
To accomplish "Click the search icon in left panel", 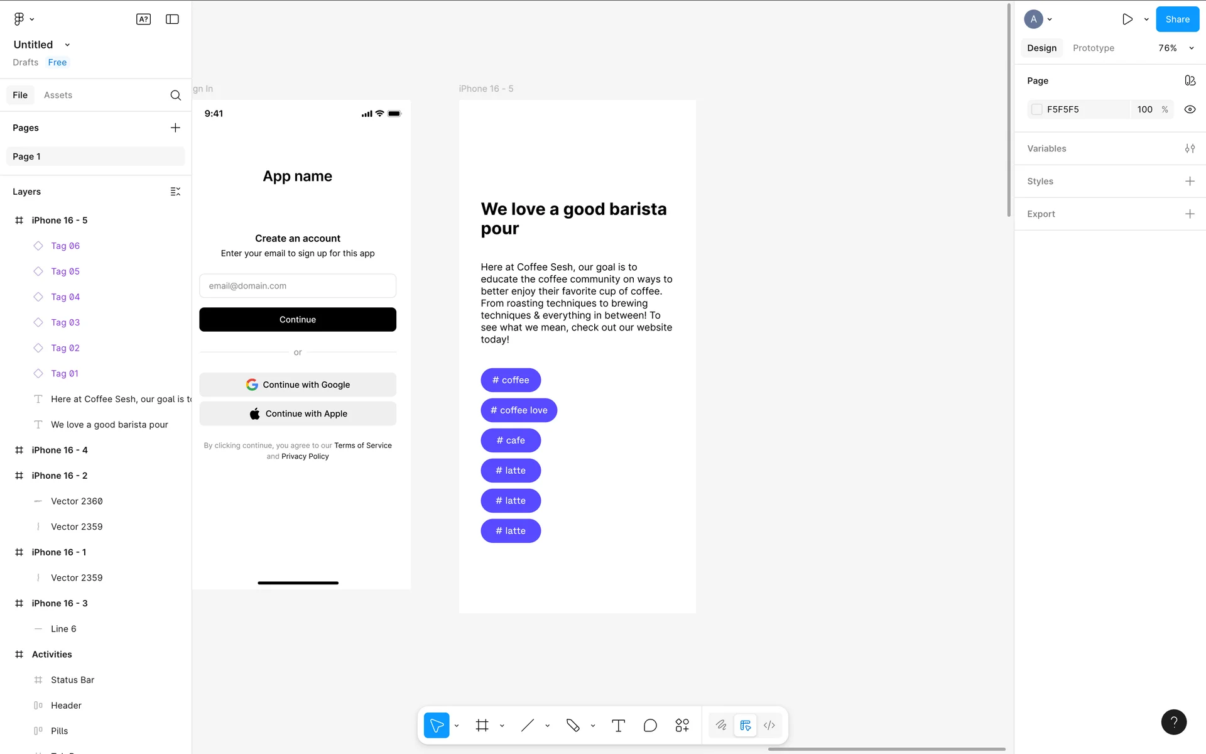I will point(175,95).
